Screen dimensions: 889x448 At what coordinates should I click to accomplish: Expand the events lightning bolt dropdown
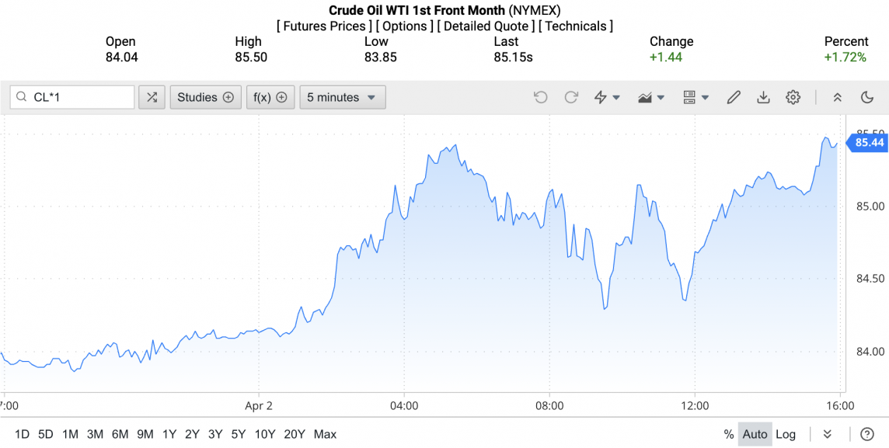(x=607, y=97)
